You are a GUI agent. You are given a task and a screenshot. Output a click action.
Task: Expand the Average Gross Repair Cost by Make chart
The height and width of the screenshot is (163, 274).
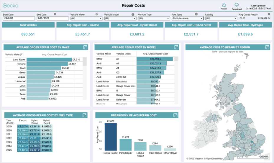coord(85,47)
